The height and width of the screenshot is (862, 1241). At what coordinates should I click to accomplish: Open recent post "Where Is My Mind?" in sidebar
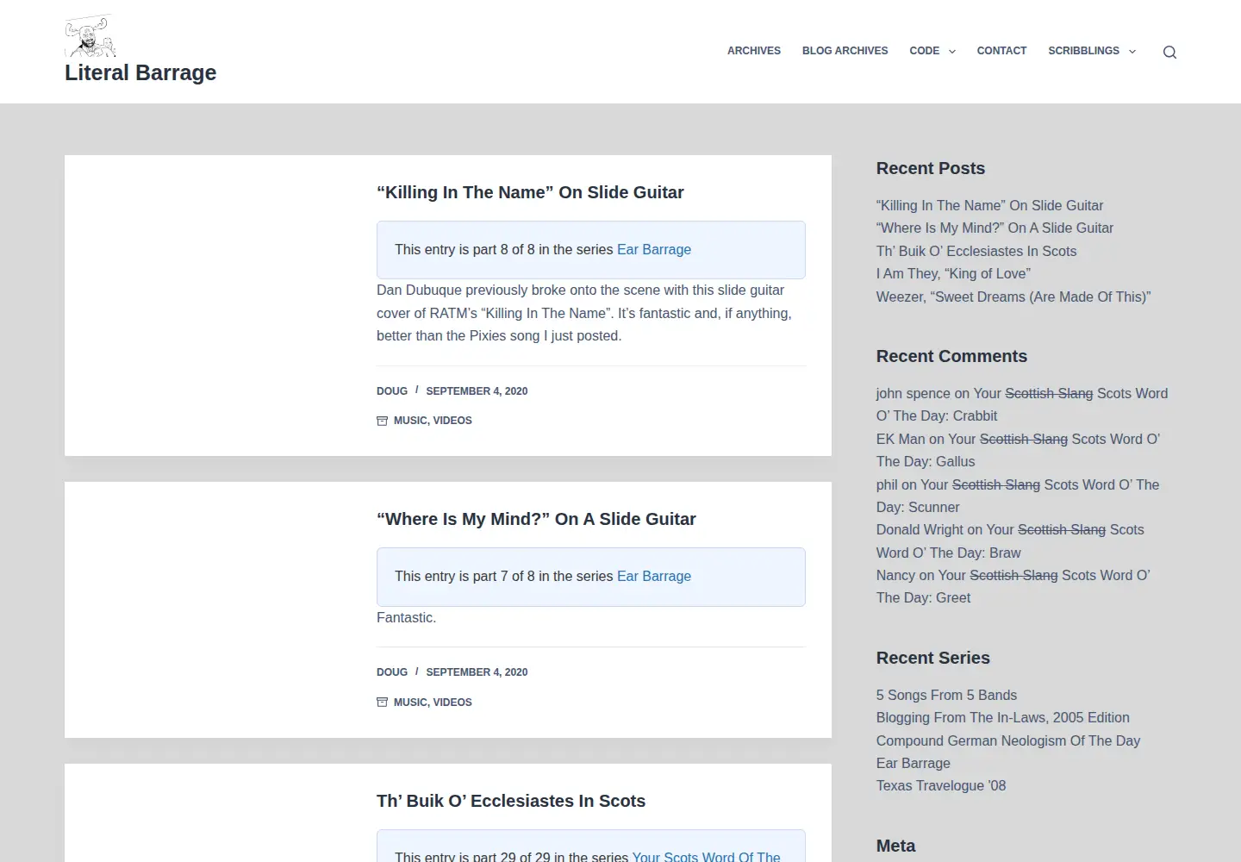(x=995, y=228)
